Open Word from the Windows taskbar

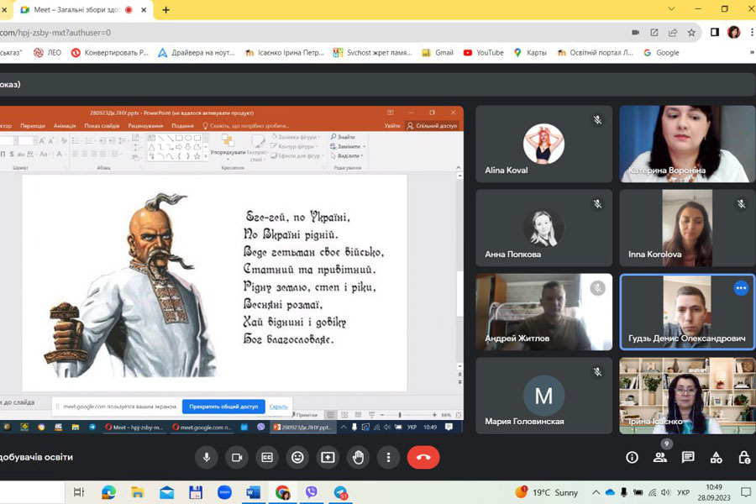point(253,492)
